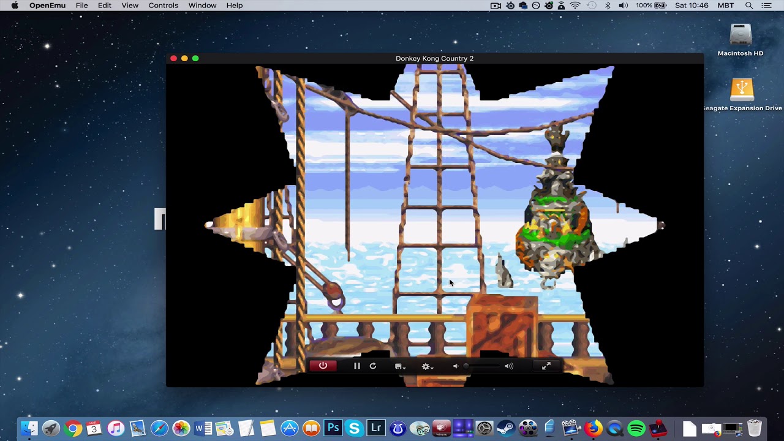Open the View menu
Screen dimensions: 784x441
click(x=130, y=6)
